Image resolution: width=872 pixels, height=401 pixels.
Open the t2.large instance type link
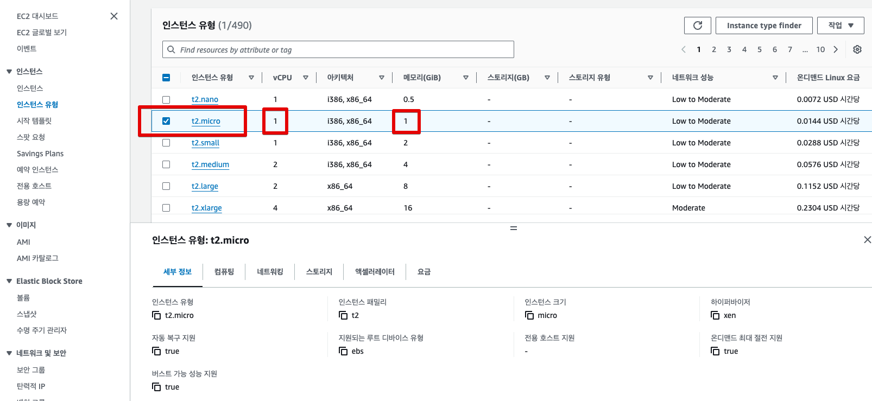coord(205,186)
